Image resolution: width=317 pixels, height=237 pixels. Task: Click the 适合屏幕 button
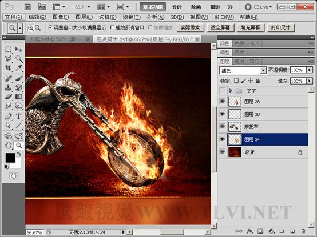click(x=220, y=27)
